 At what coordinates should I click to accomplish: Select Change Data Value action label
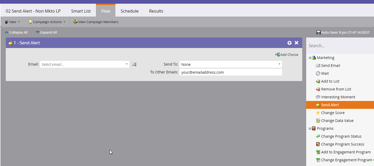coord(337,121)
